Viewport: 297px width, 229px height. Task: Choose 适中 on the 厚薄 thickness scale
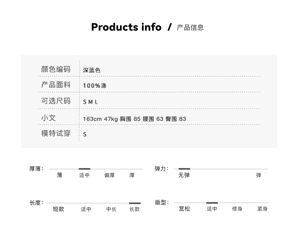84,175
